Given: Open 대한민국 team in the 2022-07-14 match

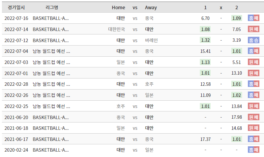Looking at the screenshot, I should (x=116, y=29).
